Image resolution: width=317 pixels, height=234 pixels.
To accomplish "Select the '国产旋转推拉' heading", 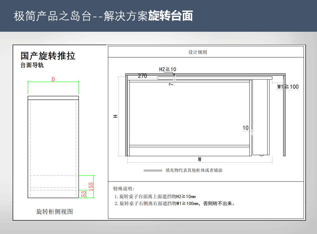I will [48, 56].
